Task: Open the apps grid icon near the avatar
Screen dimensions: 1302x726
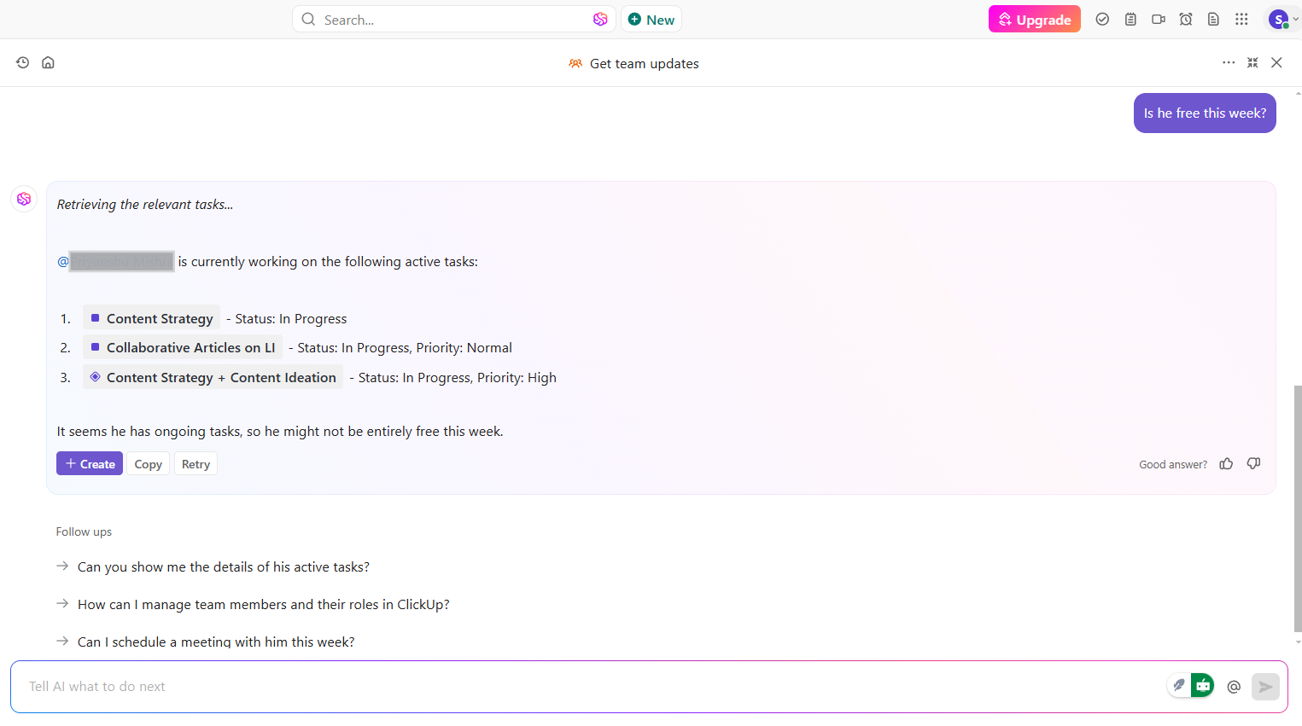Action: [x=1241, y=19]
